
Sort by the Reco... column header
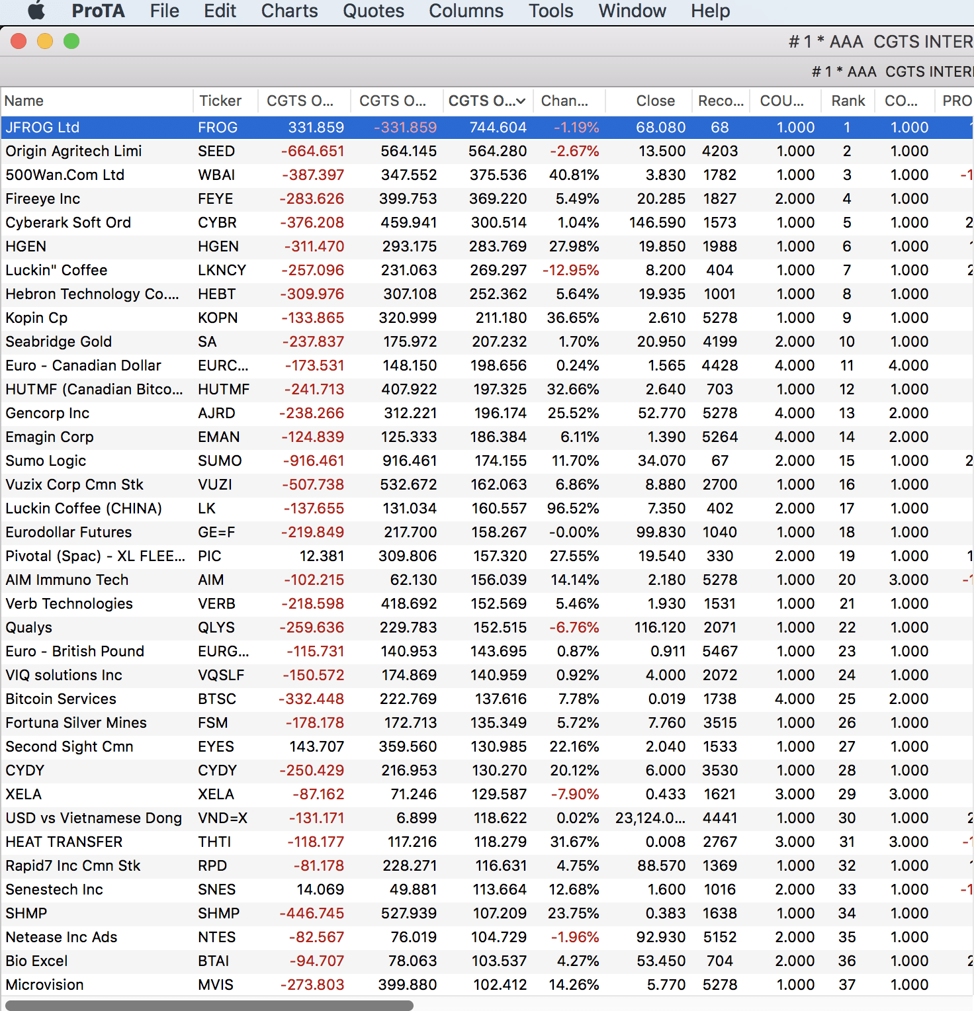pyautogui.click(x=721, y=101)
